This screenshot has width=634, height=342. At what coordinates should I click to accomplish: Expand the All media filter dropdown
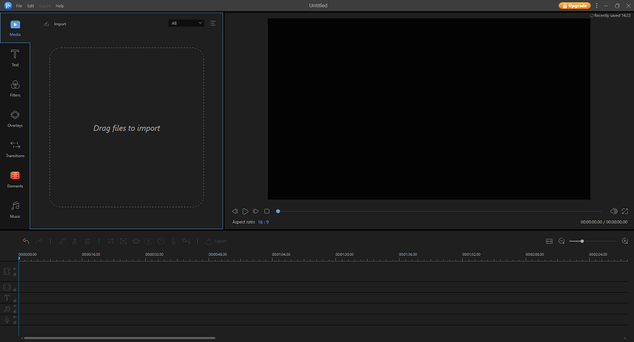tap(186, 23)
